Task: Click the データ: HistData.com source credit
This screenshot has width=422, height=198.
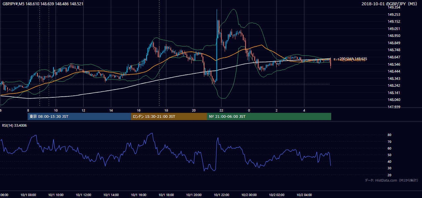Action: click(391, 180)
